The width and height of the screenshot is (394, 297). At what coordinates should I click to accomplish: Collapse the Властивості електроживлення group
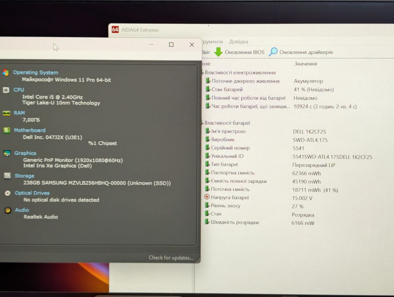click(202, 73)
